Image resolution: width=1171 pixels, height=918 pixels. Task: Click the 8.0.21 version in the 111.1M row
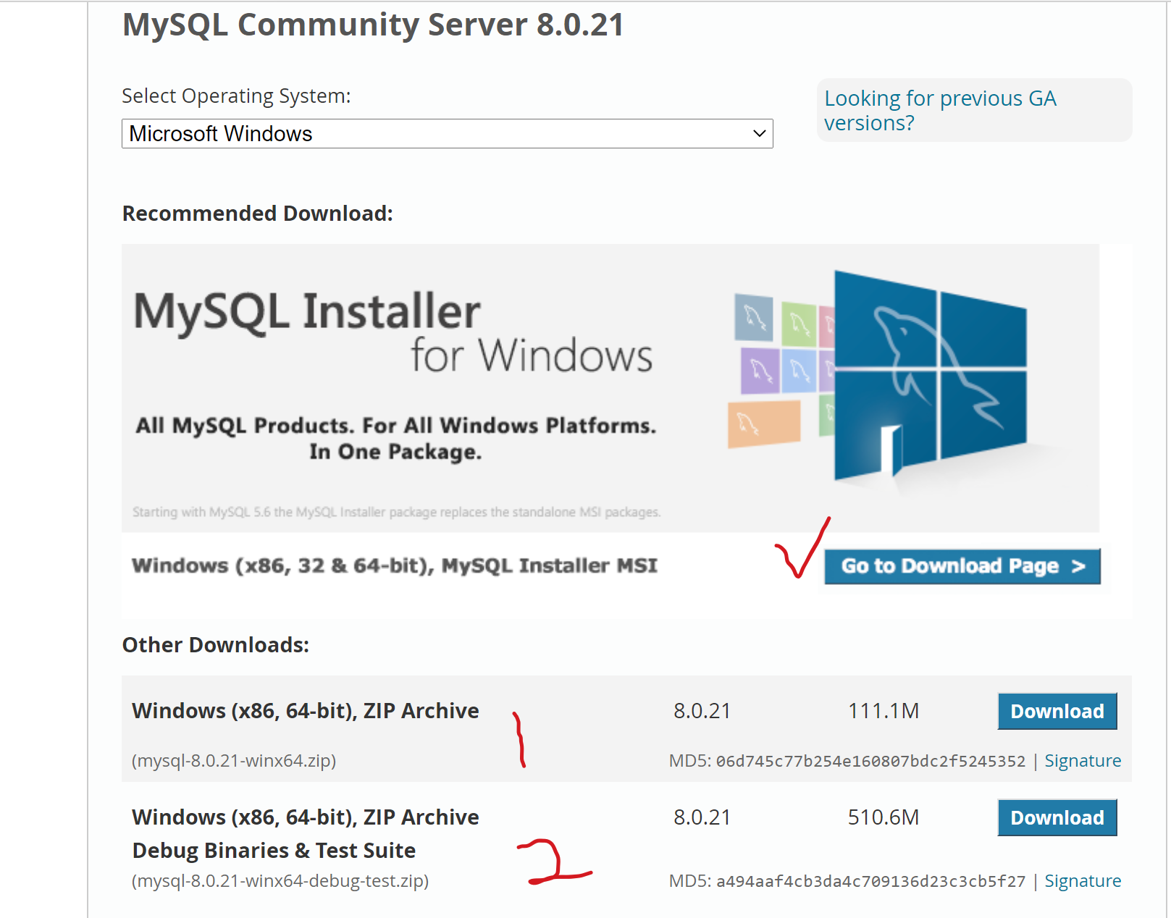coord(702,711)
